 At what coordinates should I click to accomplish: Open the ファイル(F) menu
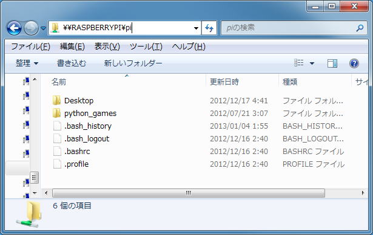click(30, 47)
